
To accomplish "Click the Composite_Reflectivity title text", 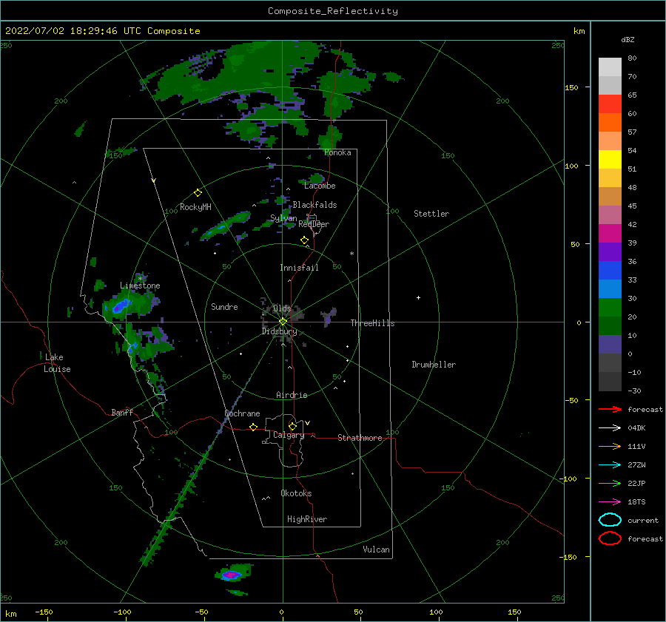I will point(332,11).
